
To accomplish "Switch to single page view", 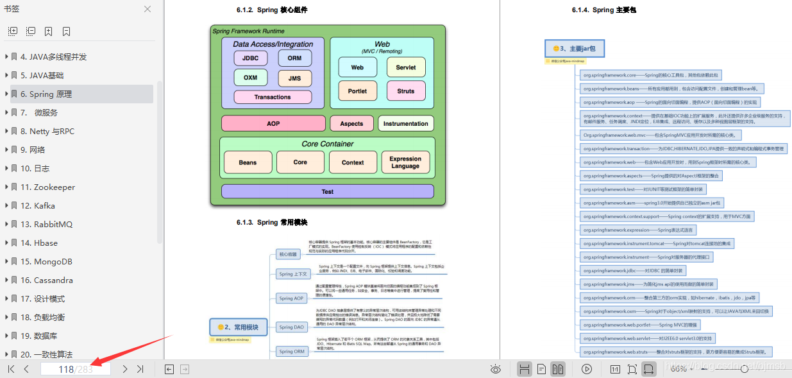I will coord(542,369).
